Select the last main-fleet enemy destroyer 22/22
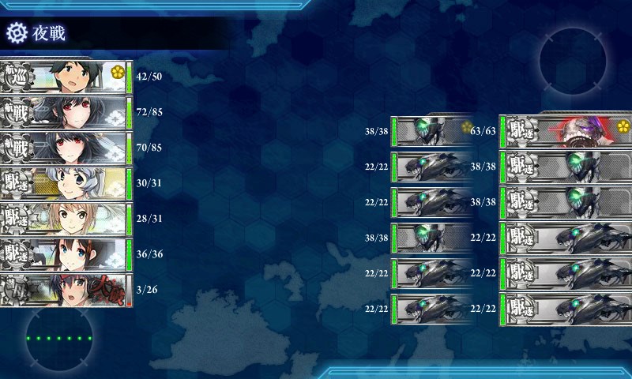 566,309
